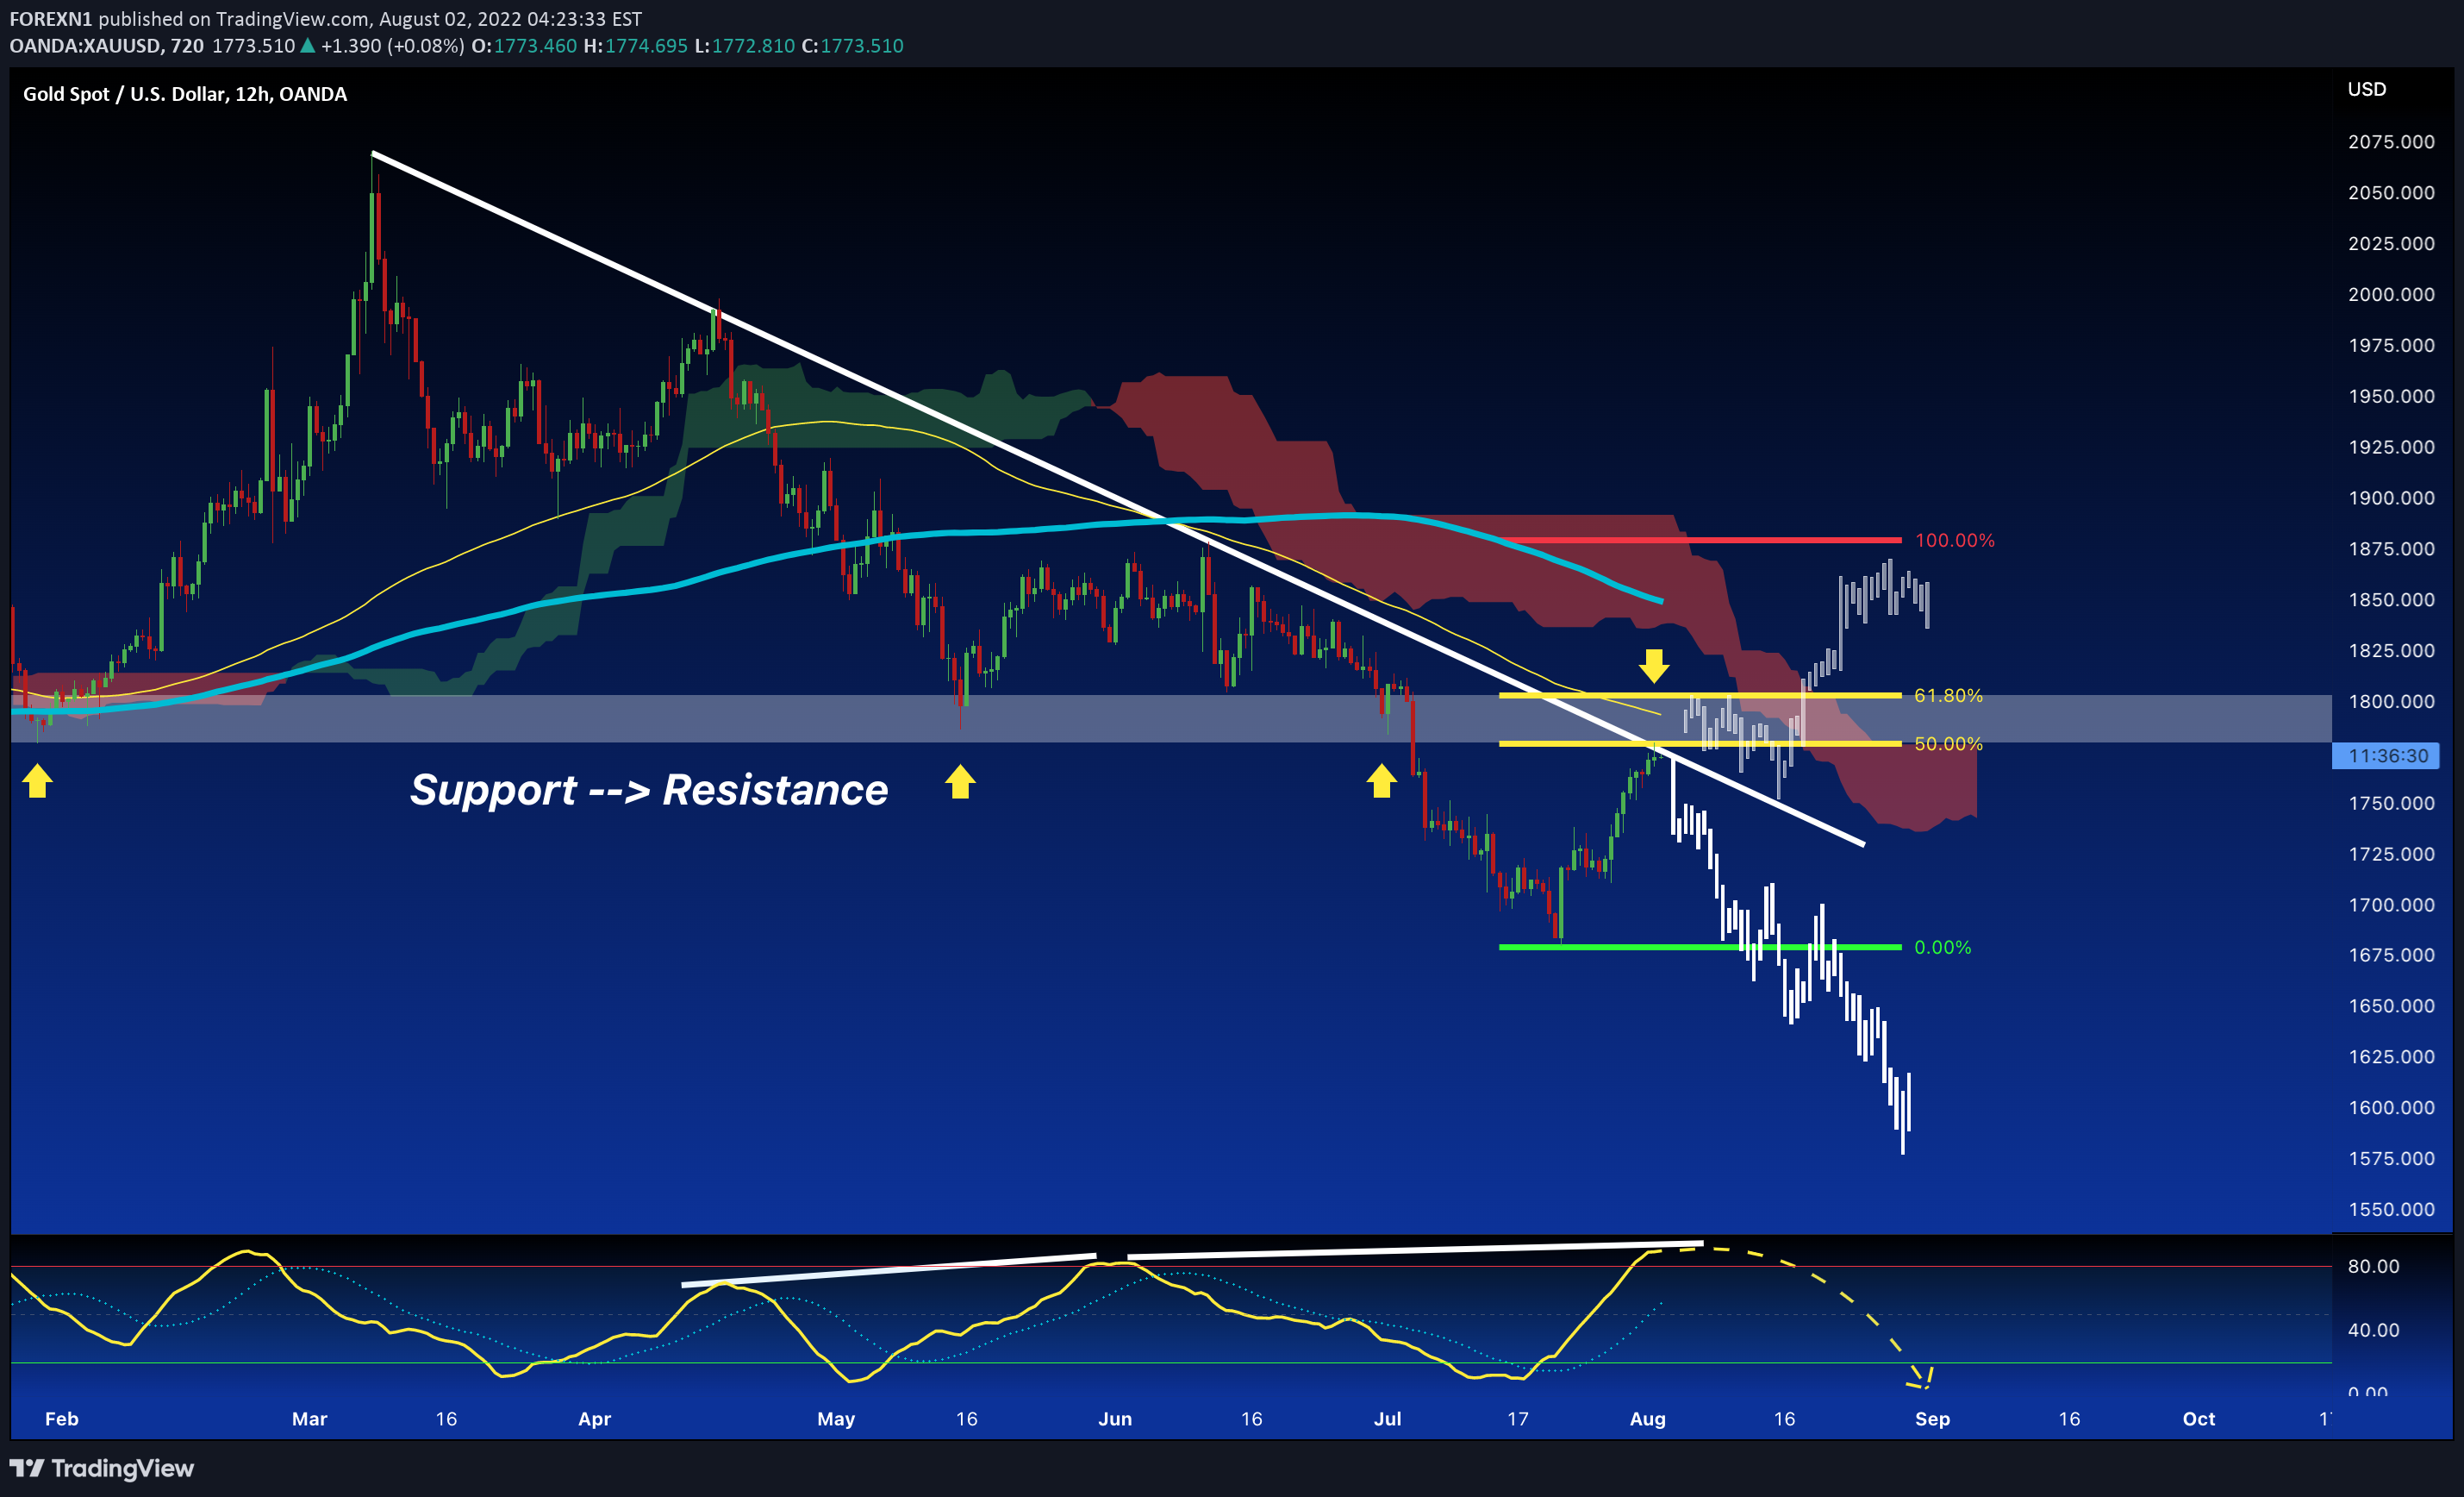Click the 1750.000 price axis label
The height and width of the screenshot is (1497, 2464).
pyautogui.click(x=2391, y=804)
